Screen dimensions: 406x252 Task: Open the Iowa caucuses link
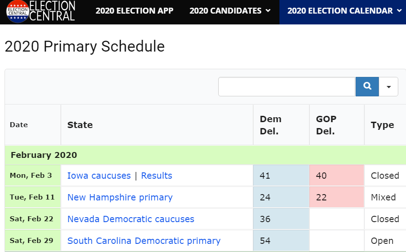(x=99, y=176)
